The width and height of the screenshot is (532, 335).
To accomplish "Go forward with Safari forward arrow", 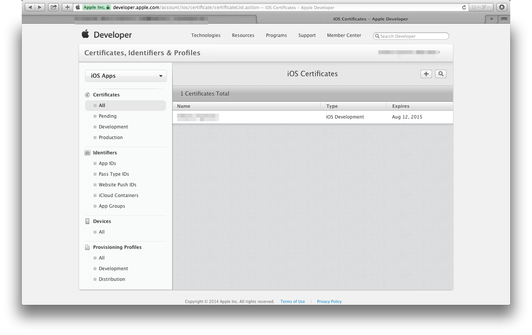I will click(40, 7).
